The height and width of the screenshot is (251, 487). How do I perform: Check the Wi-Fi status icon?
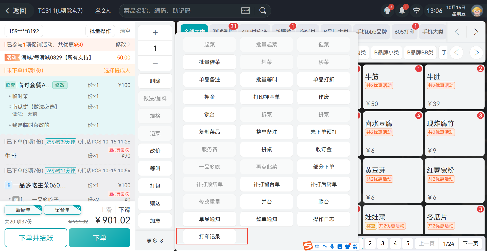[x=416, y=11]
